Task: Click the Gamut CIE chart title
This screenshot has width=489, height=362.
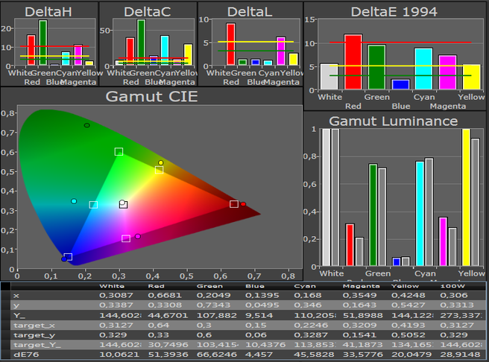Action: point(151,96)
